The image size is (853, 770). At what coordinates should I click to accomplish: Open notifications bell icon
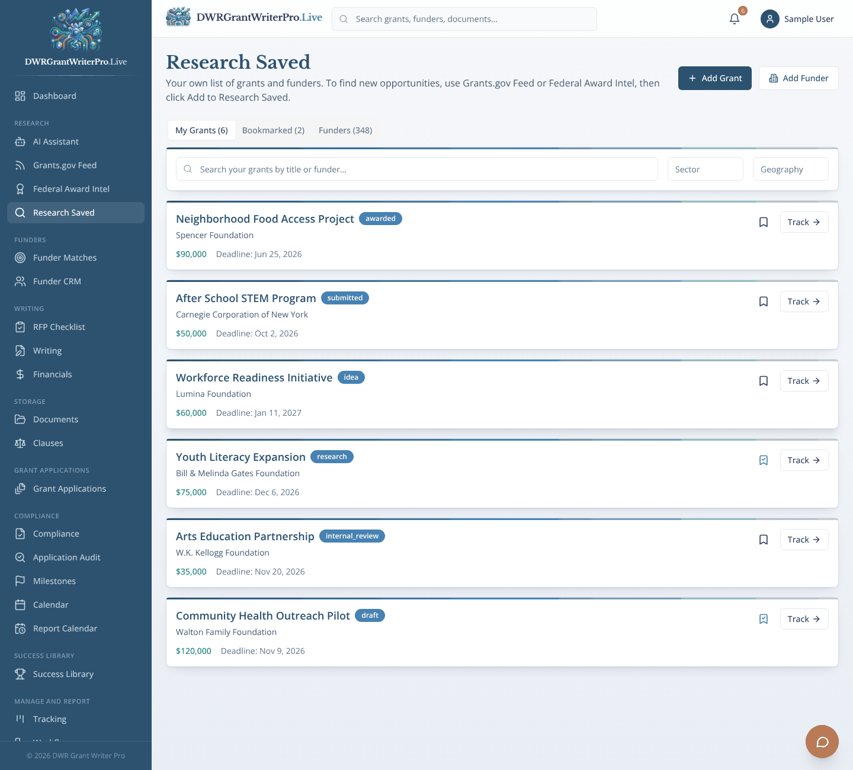[x=735, y=19]
